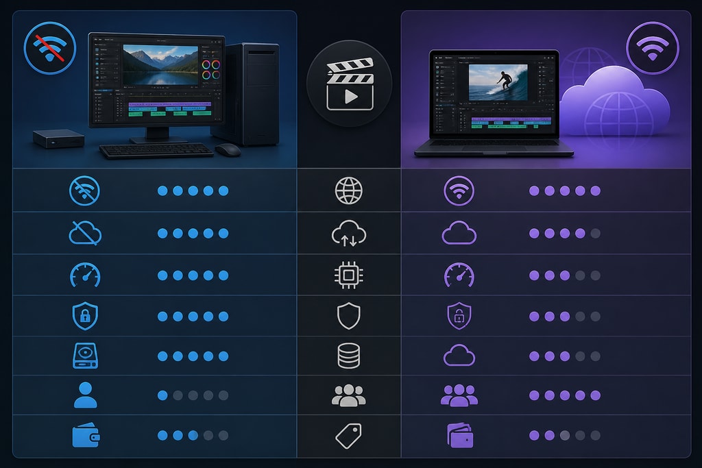Select the gray price tag icon
The width and height of the screenshot is (702, 468).
tap(349, 436)
